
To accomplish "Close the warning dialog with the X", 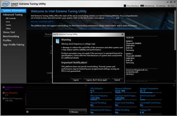I will click(122, 34).
